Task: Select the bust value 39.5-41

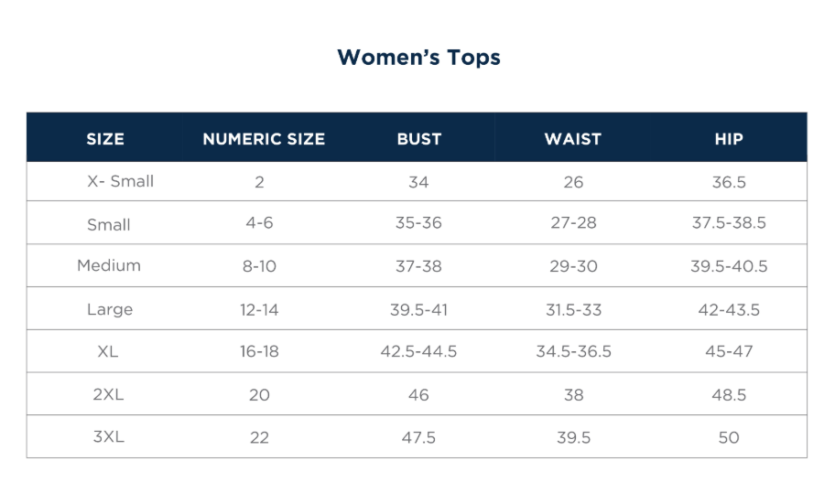Action: [x=418, y=309]
